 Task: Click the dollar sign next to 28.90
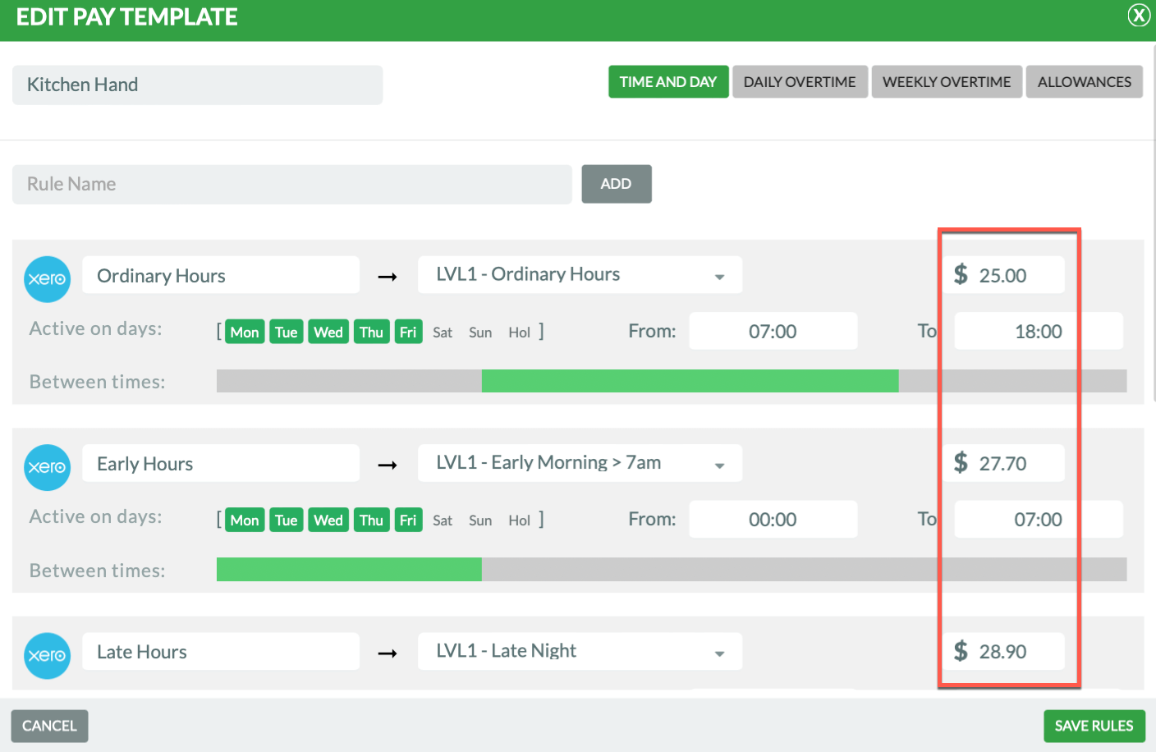point(961,651)
